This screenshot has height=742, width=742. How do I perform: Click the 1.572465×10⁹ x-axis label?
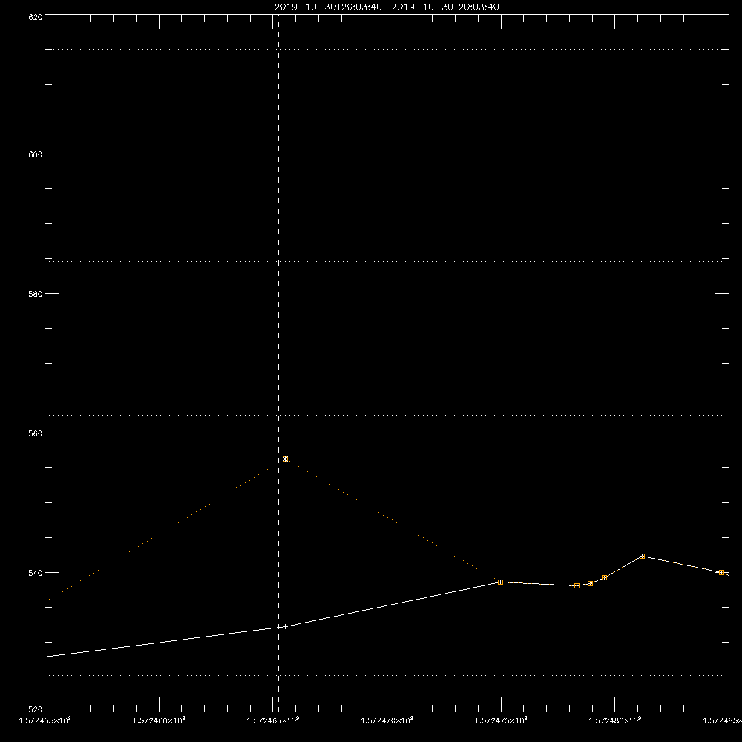coord(273,720)
